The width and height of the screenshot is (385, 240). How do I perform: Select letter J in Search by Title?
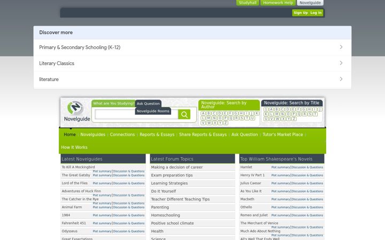320,109
